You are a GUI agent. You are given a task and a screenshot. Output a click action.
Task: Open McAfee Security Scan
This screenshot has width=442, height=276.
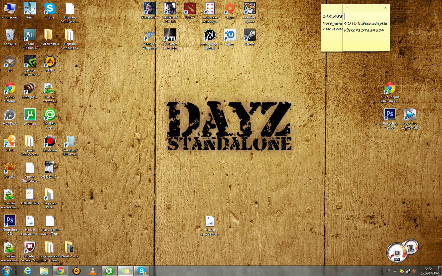30,251
